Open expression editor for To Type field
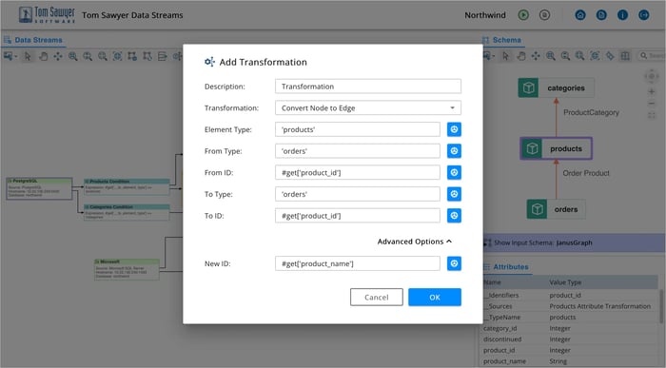The height and width of the screenshot is (368, 666). point(454,194)
